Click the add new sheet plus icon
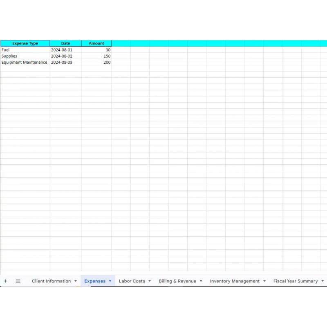 pyautogui.click(x=6, y=281)
